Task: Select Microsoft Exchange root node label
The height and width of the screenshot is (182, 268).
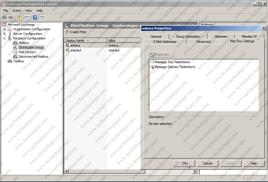Action: [21, 25]
